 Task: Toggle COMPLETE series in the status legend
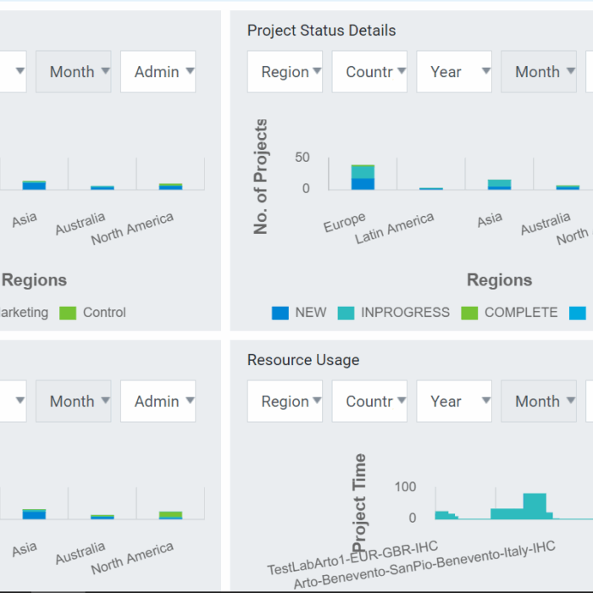tap(509, 313)
